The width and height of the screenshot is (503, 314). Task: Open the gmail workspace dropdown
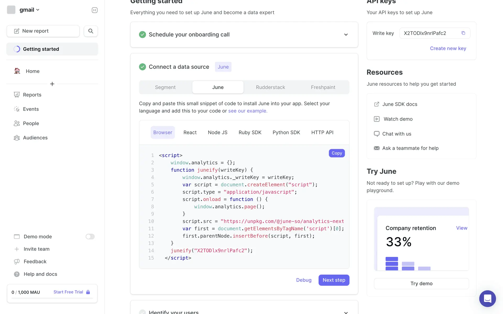29,10
